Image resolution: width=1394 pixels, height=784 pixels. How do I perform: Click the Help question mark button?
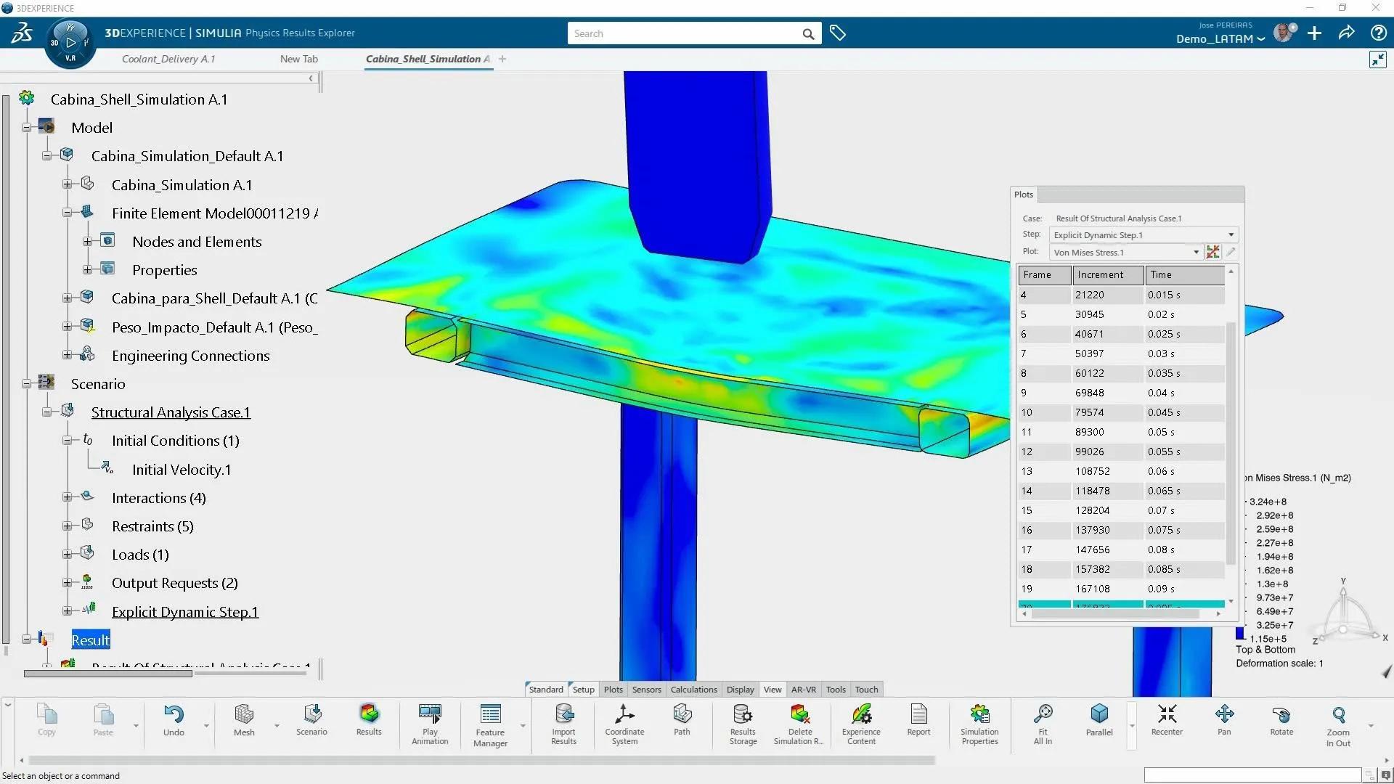tap(1377, 33)
